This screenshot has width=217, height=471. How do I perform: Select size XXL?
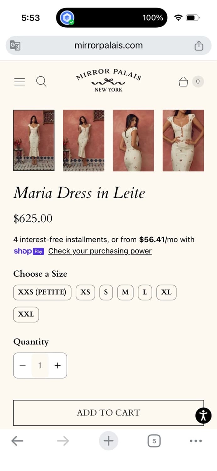pos(26,314)
